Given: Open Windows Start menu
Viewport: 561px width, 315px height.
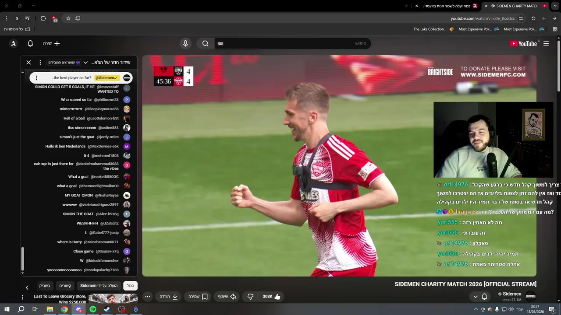Looking at the screenshot, I should [7, 309].
